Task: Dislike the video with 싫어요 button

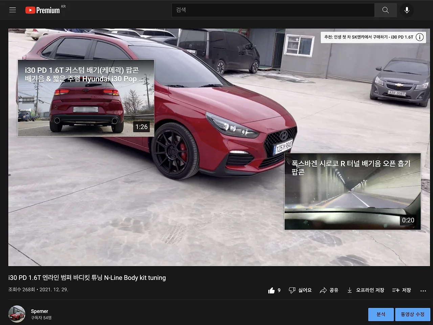Action: click(x=300, y=290)
